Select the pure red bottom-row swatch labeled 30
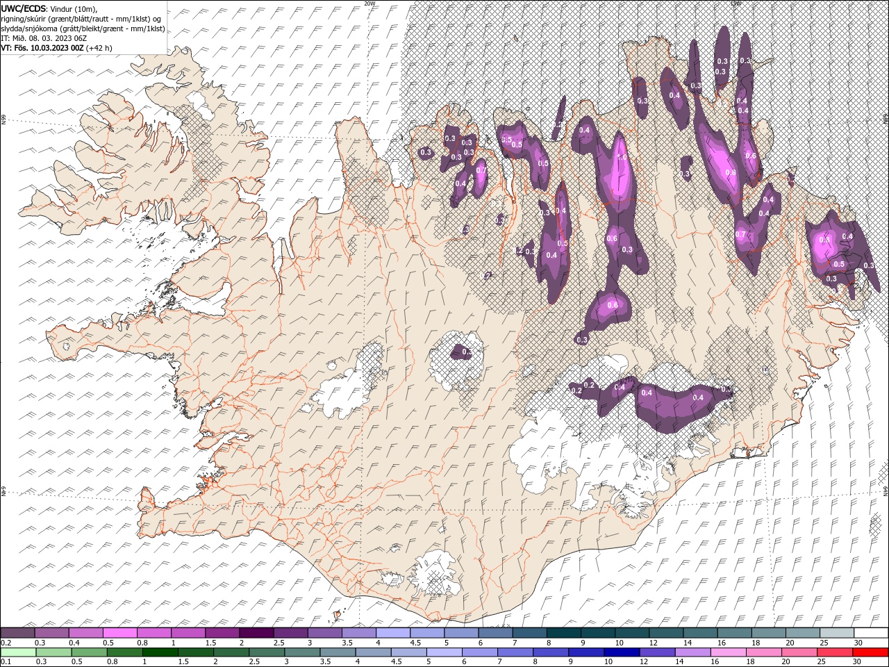The height and width of the screenshot is (667, 889). 870,652
